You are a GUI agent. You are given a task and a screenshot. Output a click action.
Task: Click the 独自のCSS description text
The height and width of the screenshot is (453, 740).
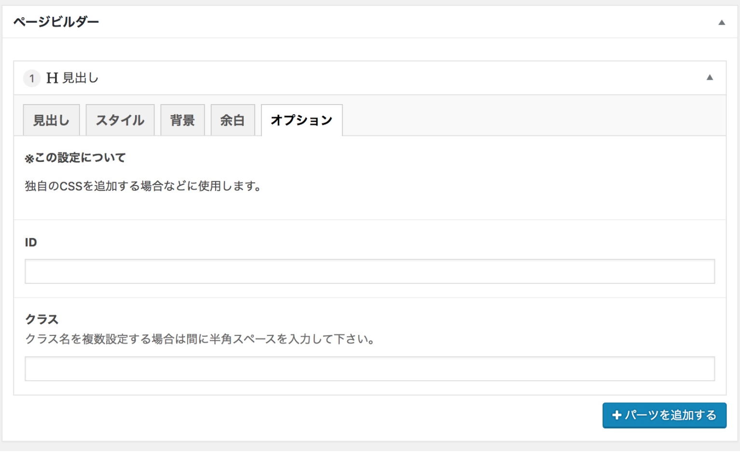click(143, 186)
